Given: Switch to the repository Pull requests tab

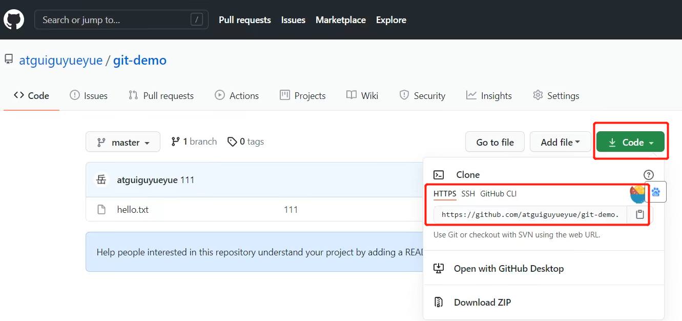Looking at the screenshot, I should point(161,95).
